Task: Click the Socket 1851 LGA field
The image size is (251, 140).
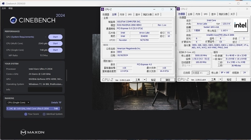Action: pyautogui.click(x=211, y=27)
